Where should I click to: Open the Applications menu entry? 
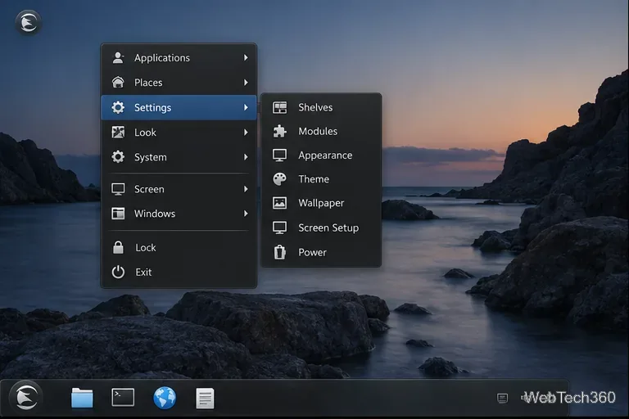pos(179,58)
